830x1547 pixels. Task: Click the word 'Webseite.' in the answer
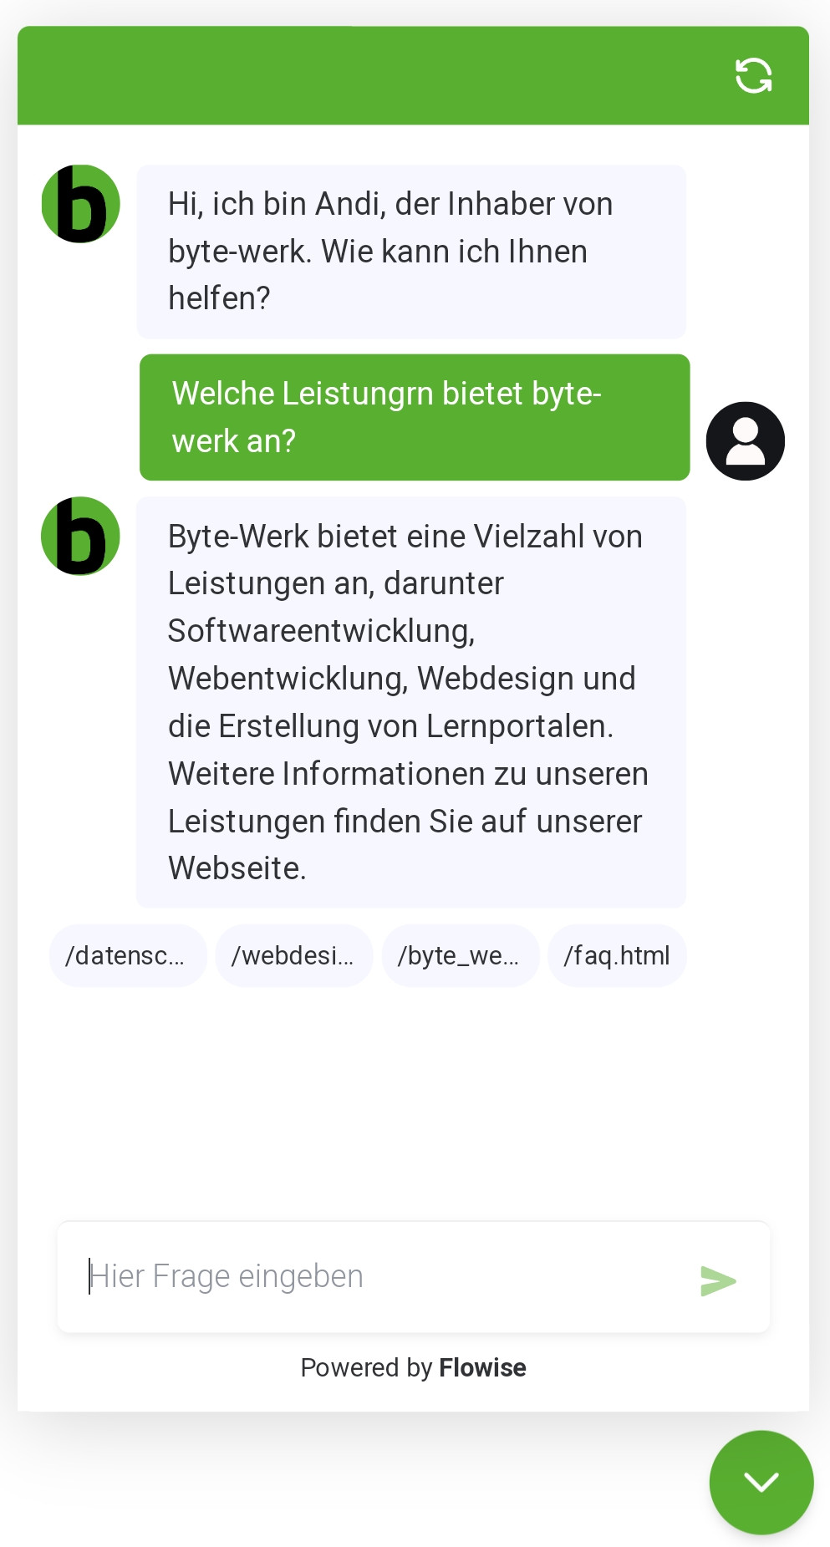click(237, 868)
